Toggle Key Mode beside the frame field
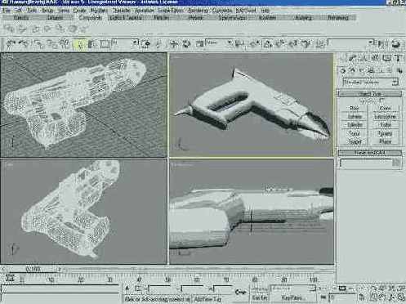This screenshot has width=406, height=304. [323, 297]
